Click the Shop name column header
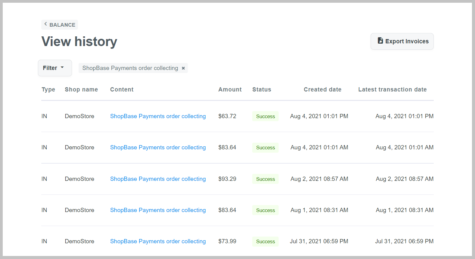The image size is (475, 259). coord(81,89)
